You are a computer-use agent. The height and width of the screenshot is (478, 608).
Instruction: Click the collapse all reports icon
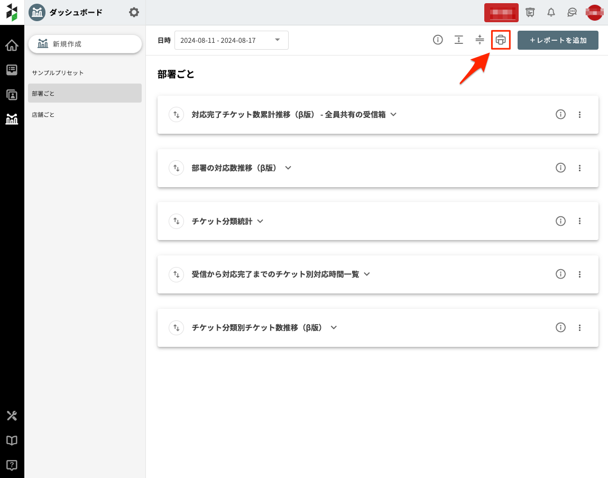click(480, 40)
